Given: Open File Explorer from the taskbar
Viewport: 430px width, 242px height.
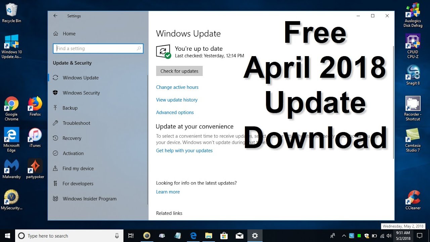Looking at the screenshot, I should [x=209, y=236].
